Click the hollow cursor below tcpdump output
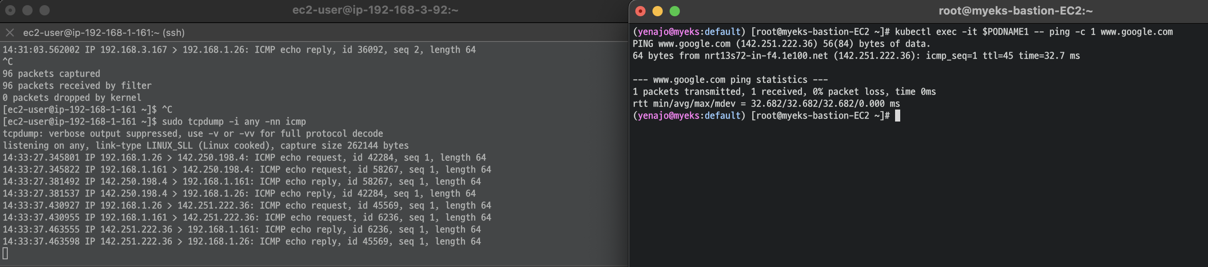The height and width of the screenshot is (267, 1208). point(5,253)
